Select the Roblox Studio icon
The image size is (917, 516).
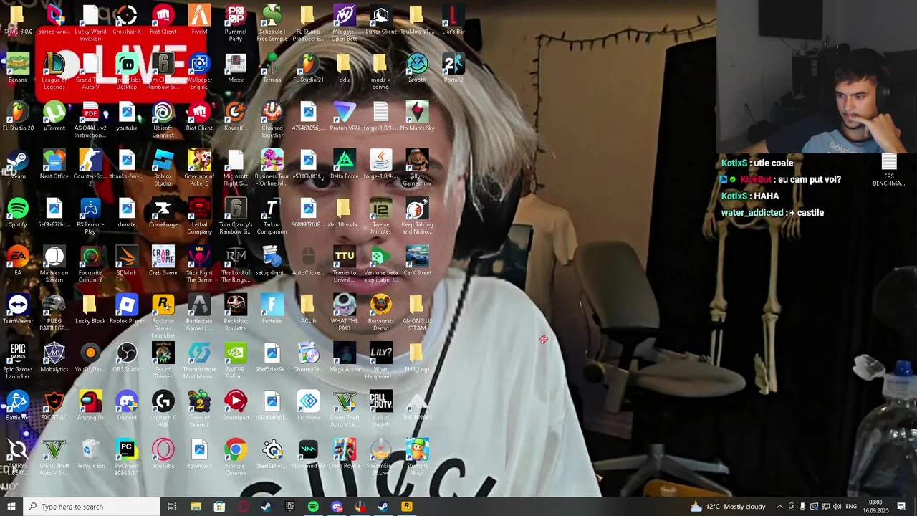163,168
